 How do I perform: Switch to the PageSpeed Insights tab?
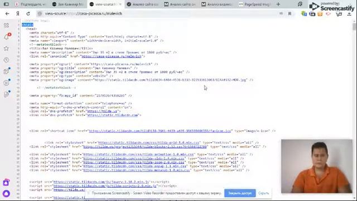(254, 4)
